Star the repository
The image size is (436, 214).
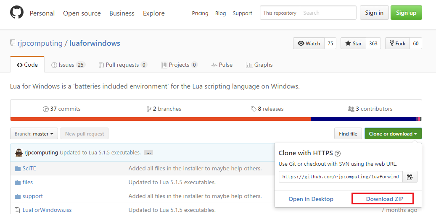(x=354, y=43)
